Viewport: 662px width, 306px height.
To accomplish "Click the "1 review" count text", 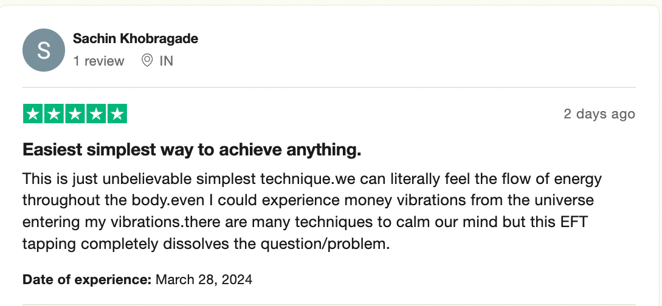I will (98, 61).
